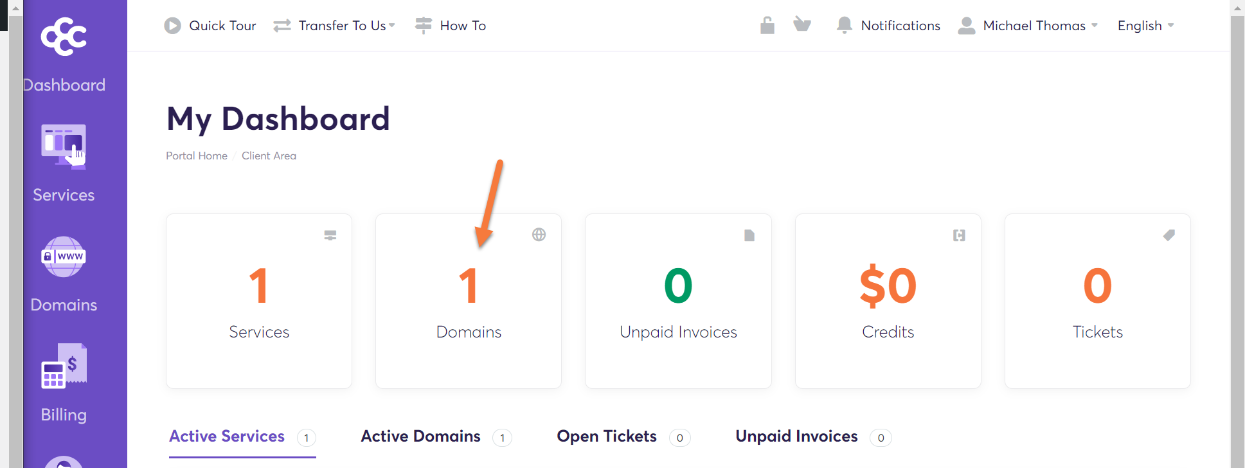
Task: Click the Notifications bell icon
Action: [844, 26]
